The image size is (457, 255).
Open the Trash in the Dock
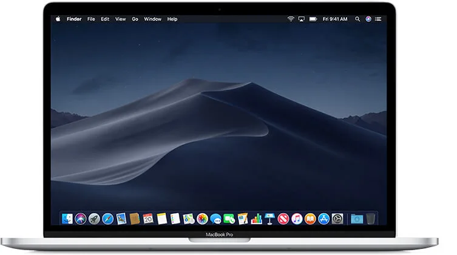click(370, 219)
